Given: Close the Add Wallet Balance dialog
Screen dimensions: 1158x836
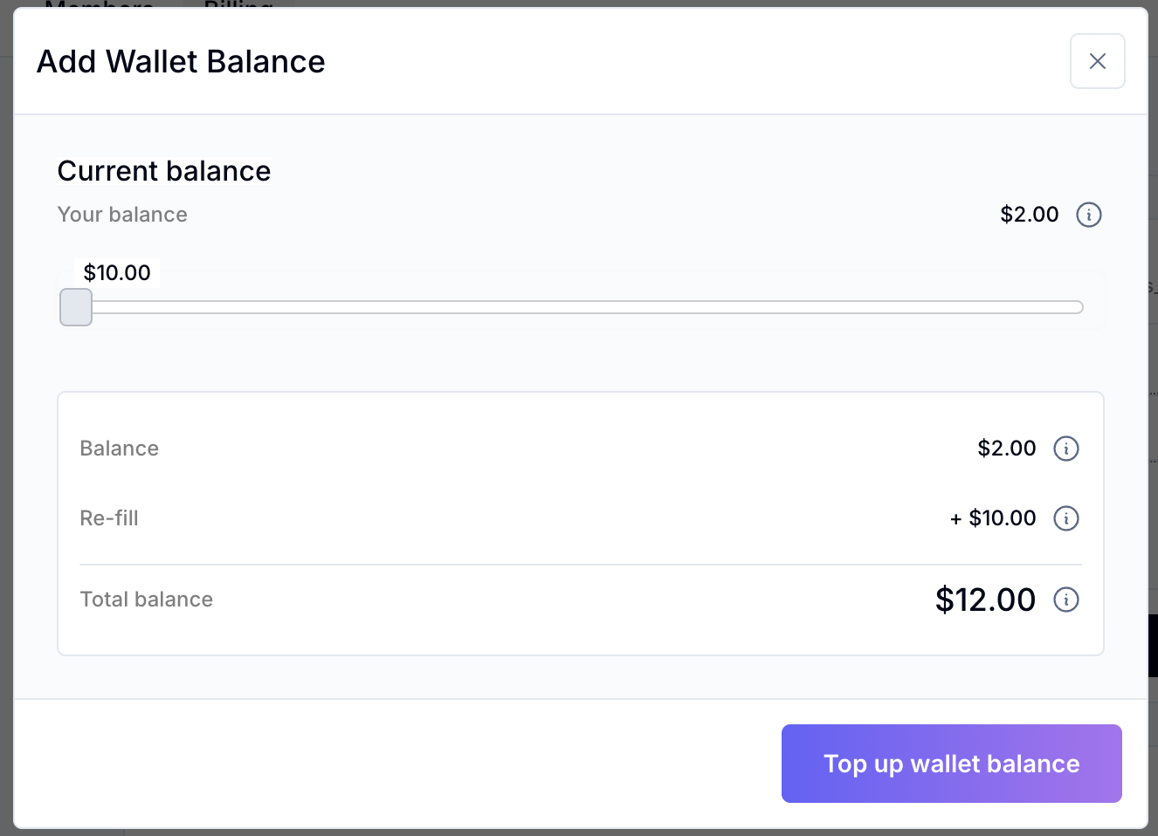Looking at the screenshot, I should [1097, 61].
